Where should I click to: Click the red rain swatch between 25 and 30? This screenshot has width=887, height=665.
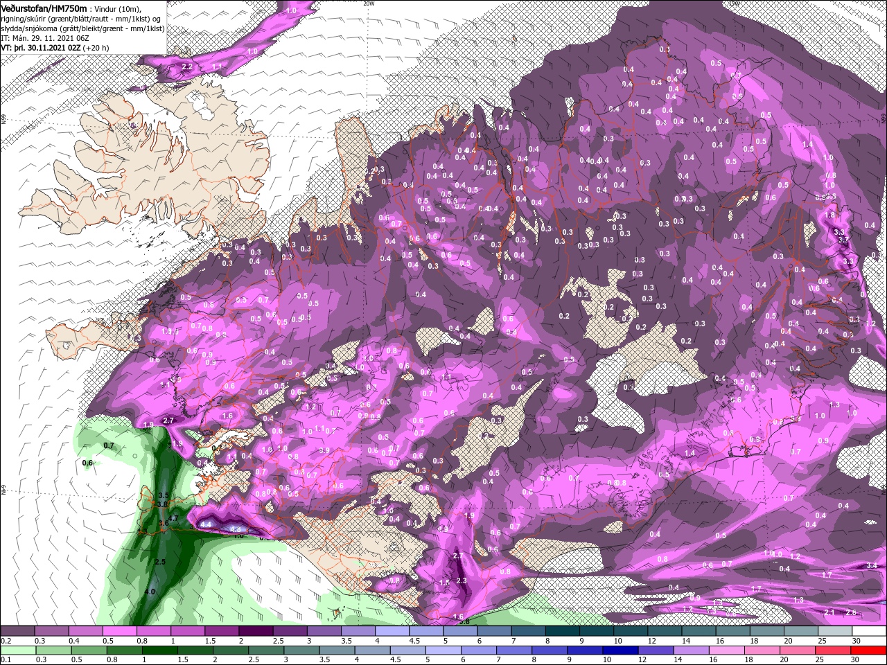pyautogui.click(x=834, y=650)
